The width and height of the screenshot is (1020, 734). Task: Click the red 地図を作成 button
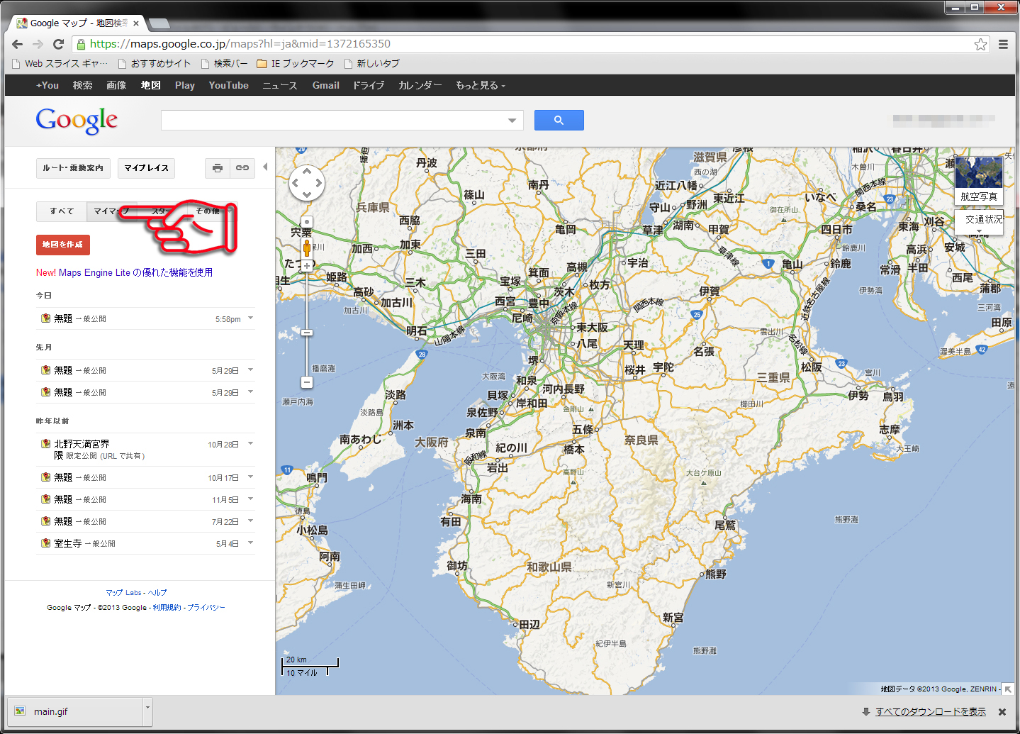[62, 245]
